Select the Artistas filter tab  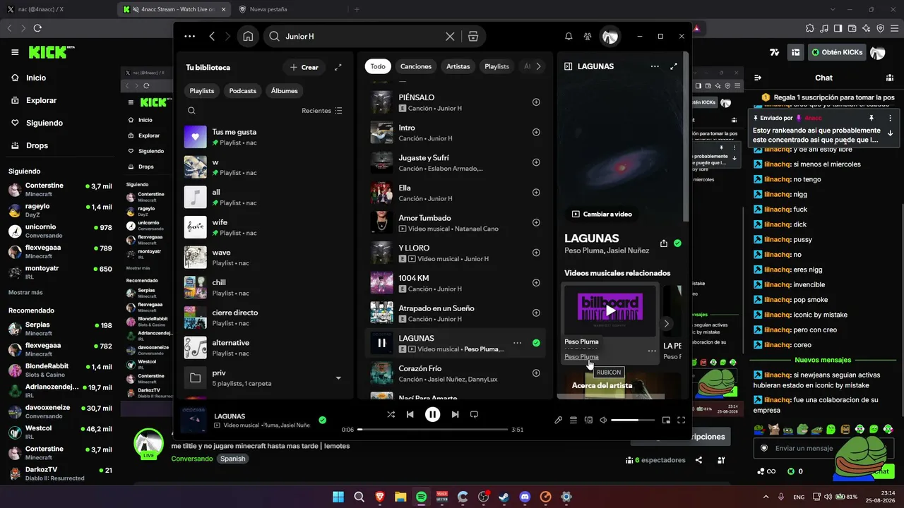click(458, 66)
